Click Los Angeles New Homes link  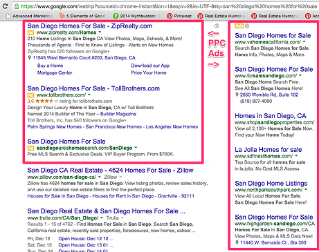(172, 127)
